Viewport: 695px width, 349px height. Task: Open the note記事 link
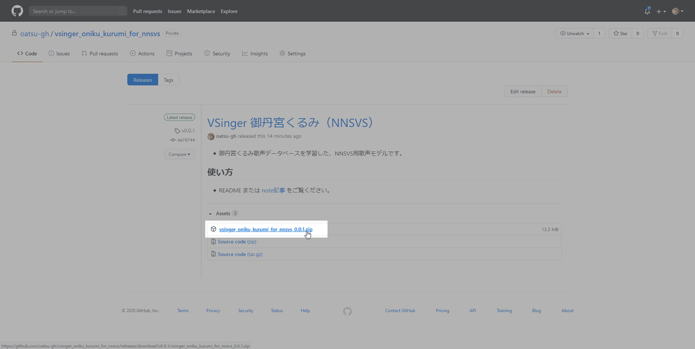(x=273, y=190)
